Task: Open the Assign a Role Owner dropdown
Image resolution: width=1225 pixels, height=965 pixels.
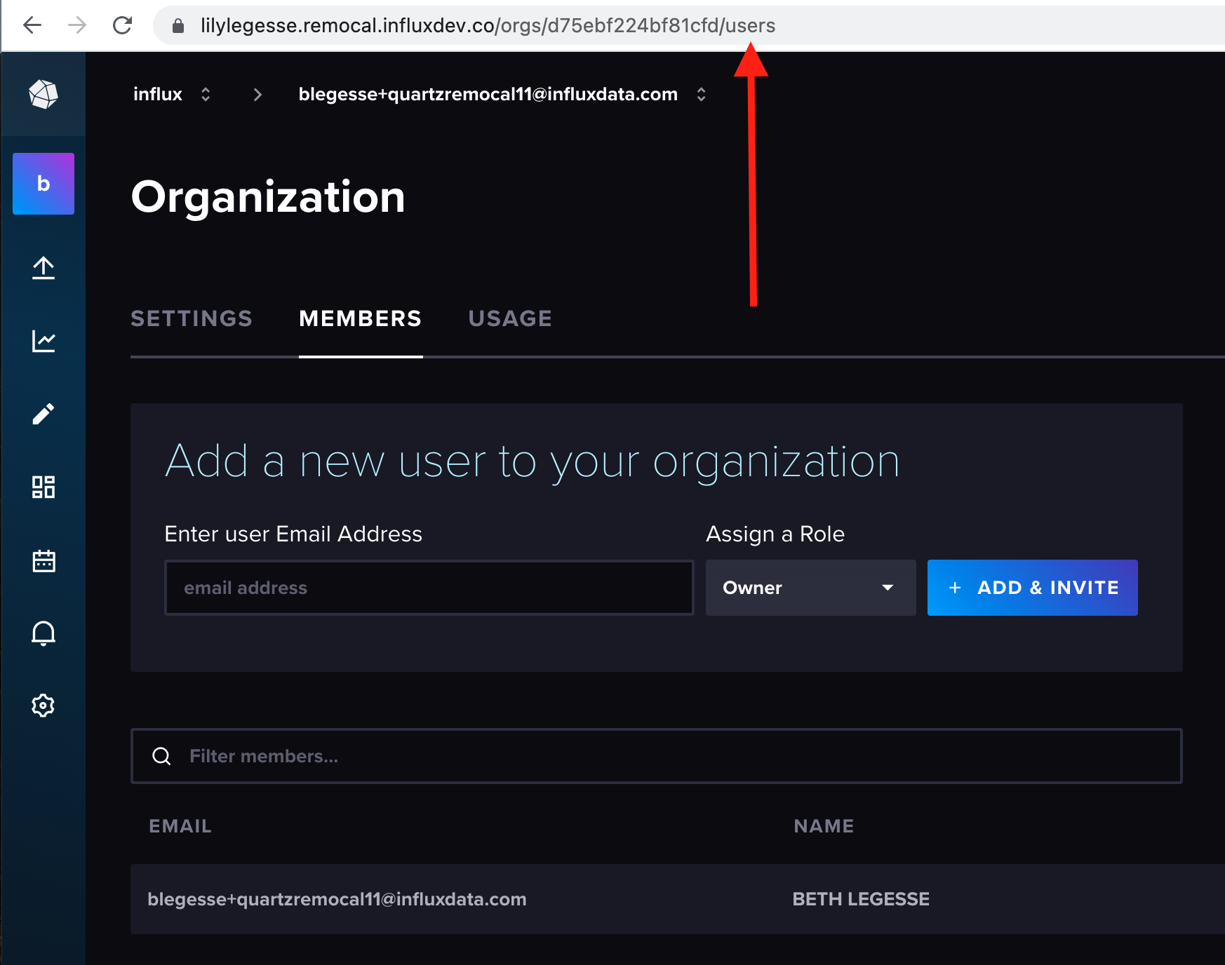Action: click(x=810, y=588)
